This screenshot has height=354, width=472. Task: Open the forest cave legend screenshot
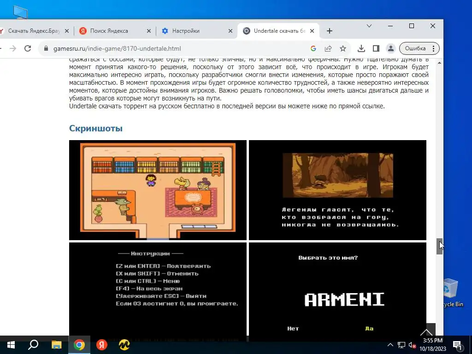[337, 190]
